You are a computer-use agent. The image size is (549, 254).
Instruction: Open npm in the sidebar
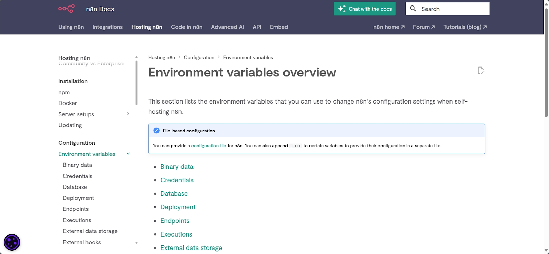[x=64, y=92]
